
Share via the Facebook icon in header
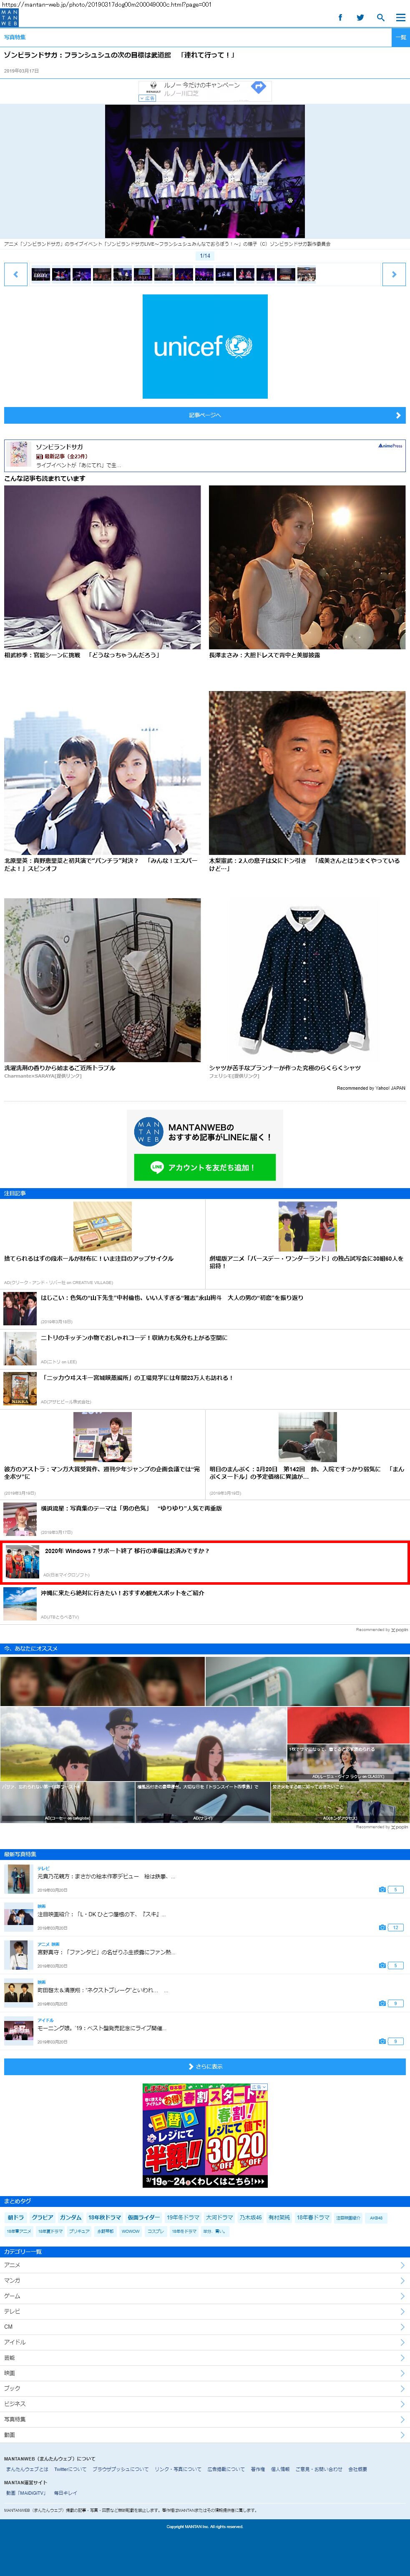[340, 17]
